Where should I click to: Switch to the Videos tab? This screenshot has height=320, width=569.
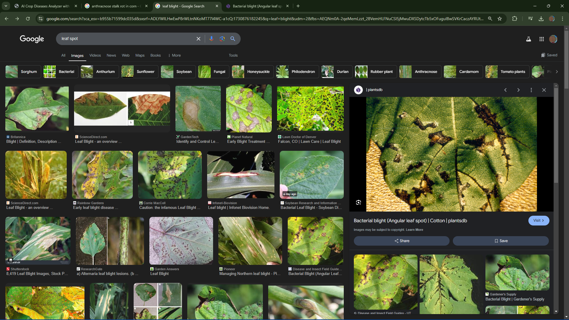[95, 55]
